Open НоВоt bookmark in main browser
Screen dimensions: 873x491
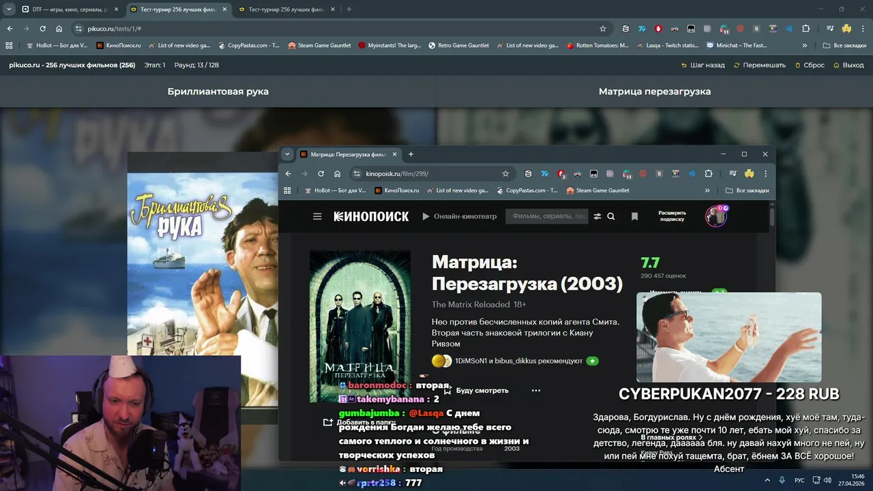56,46
